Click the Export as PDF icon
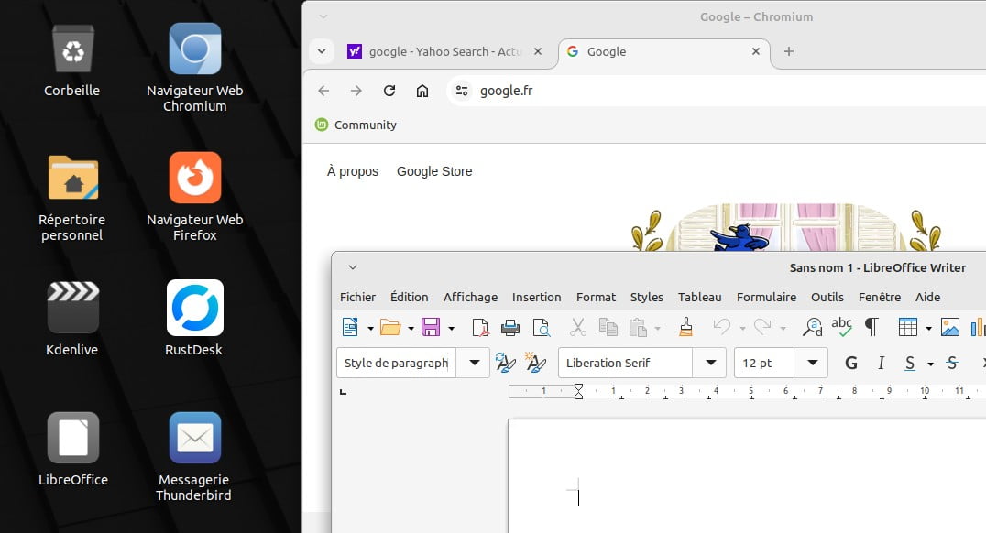Screen dimensions: 986x533 click(x=480, y=327)
